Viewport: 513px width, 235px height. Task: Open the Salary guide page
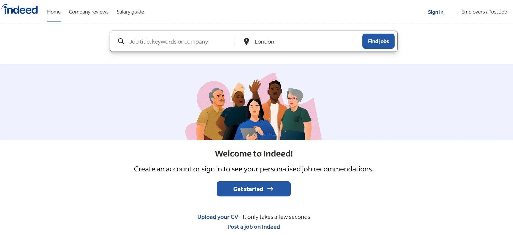pos(130,12)
